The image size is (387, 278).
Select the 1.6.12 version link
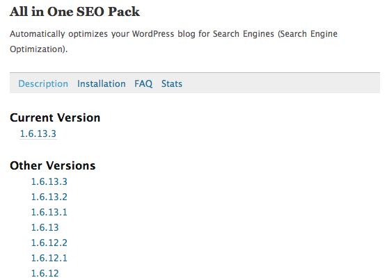click(45, 273)
